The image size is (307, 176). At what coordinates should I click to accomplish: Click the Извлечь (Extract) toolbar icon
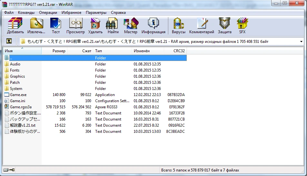pyautogui.click(x=36, y=25)
